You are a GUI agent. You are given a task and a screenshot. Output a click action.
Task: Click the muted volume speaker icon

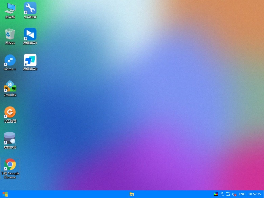click(234, 194)
